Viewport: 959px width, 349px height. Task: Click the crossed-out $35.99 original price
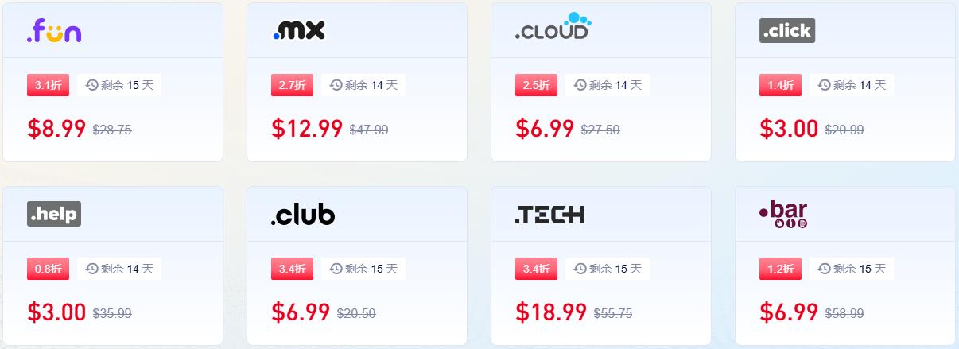tap(112, 313)
